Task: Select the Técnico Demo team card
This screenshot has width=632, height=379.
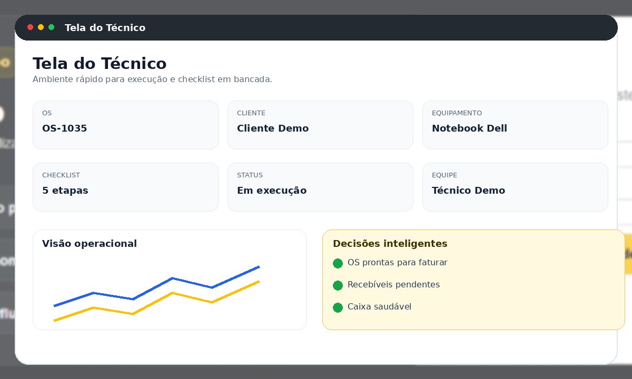Action: tap(515, 187)
